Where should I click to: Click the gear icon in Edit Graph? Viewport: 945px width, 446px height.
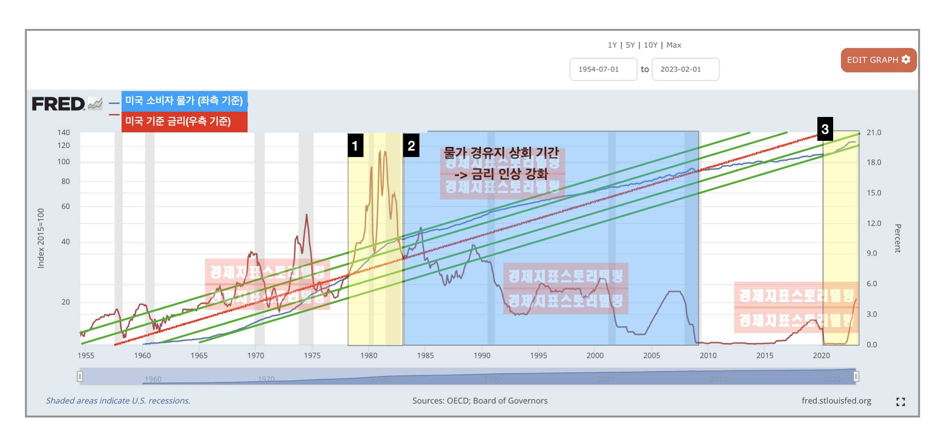click(x=906, y=59)
